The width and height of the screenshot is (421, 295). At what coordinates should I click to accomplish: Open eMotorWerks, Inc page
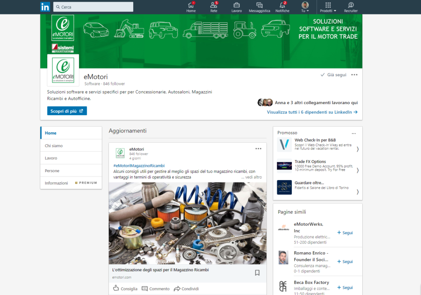point(308,227)
